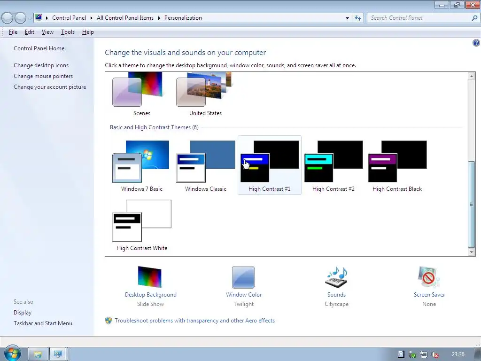This screenshot has width=481, height=361.
Task: Click the green check tray icon
Action: tap(412, 354)
